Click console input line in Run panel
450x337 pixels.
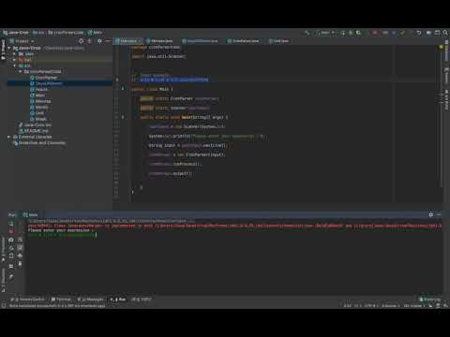62,235
